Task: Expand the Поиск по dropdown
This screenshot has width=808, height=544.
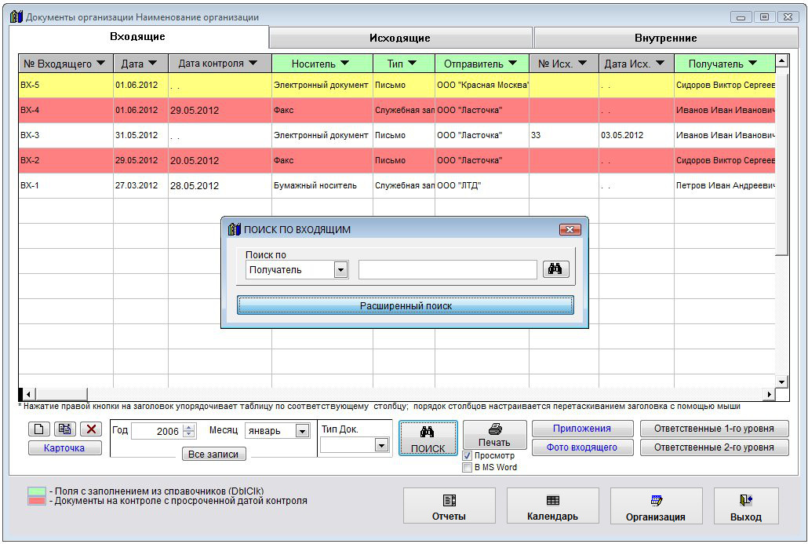Action: [x=340, y=270]
